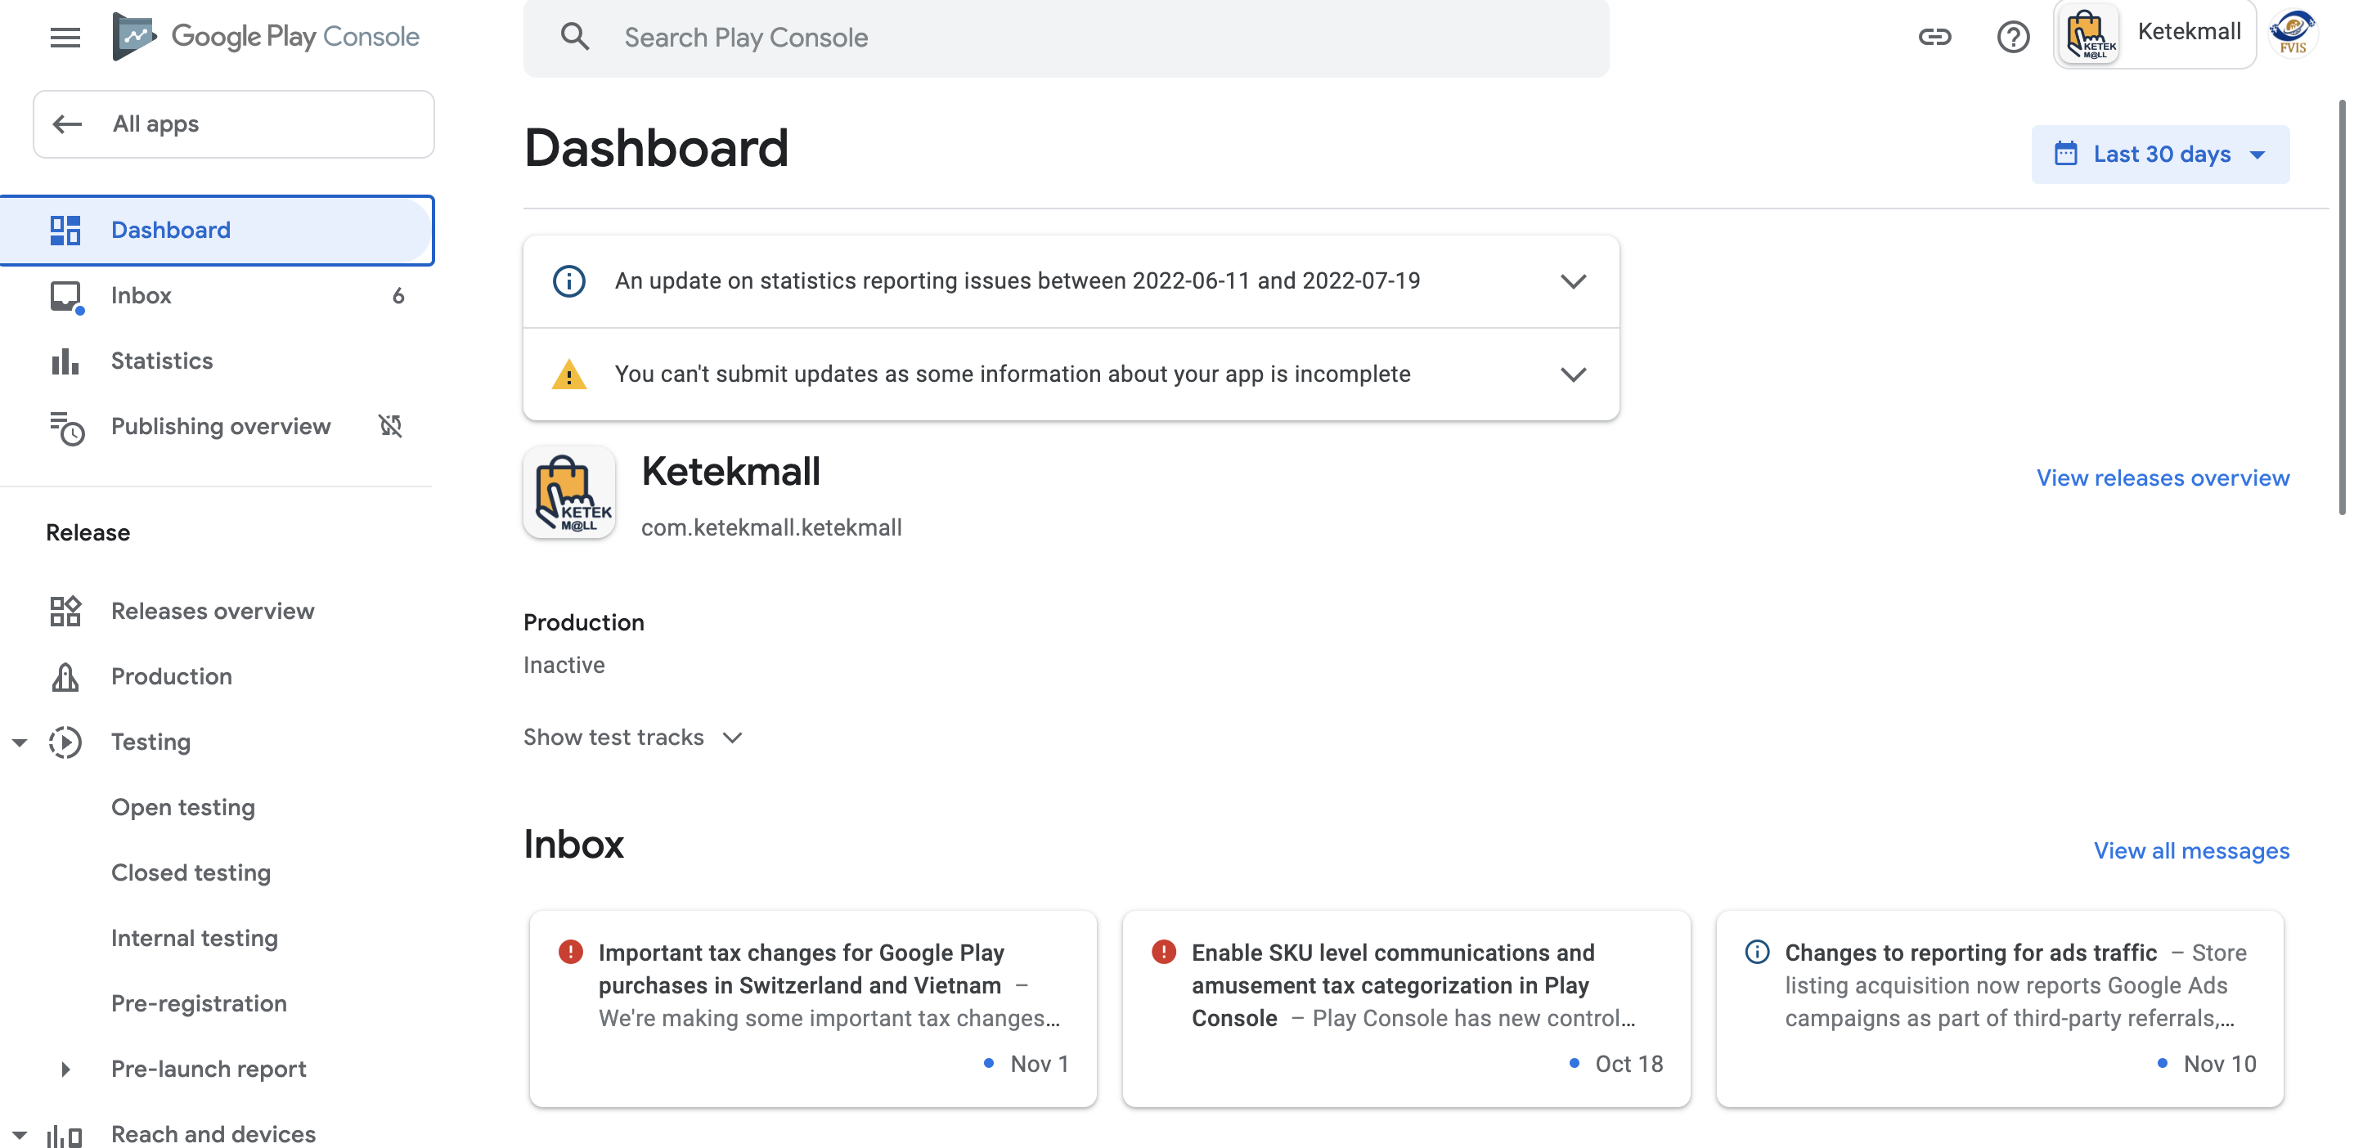Click the Oct 18 message date
The image size is (2354, 1148).
coord(1628,1064)
